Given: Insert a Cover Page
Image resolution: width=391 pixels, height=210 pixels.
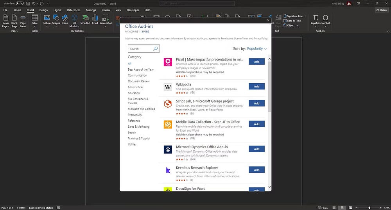Looking at the screenshot, I should pyautogui.click(x=5, y=21).
